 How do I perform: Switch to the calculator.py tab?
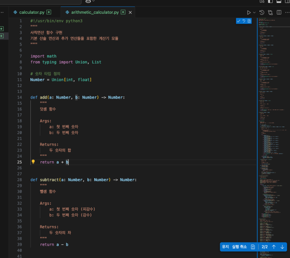click(x=31, y=12)
